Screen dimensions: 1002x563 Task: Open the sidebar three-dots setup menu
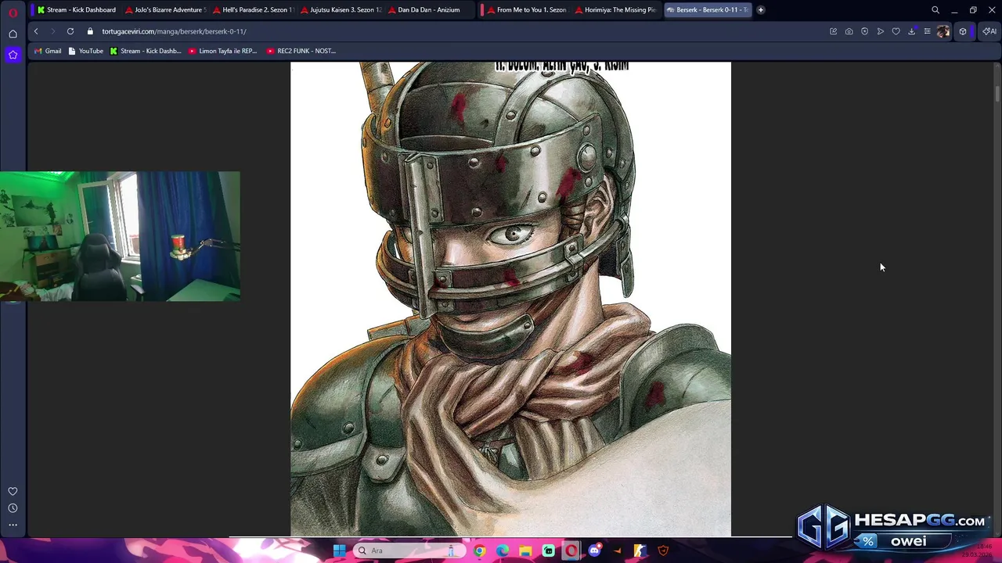pos(13,525)
